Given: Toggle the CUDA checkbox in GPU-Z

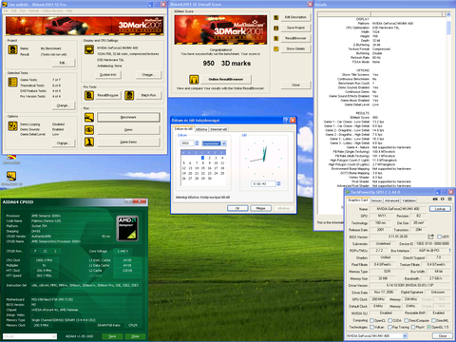Looking at the screenshot, I should pos(390,320).
